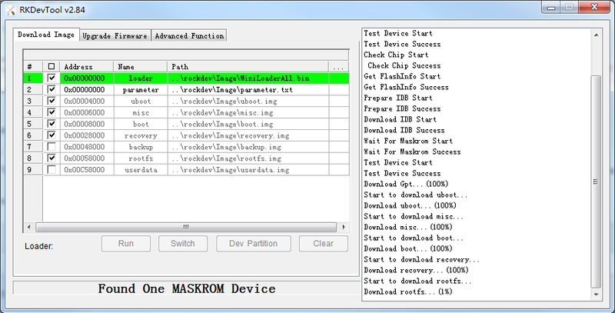Click address 0x00048000 cell
Image resolution: width=615 pixels, height=313 pixels.
point(87,147)
